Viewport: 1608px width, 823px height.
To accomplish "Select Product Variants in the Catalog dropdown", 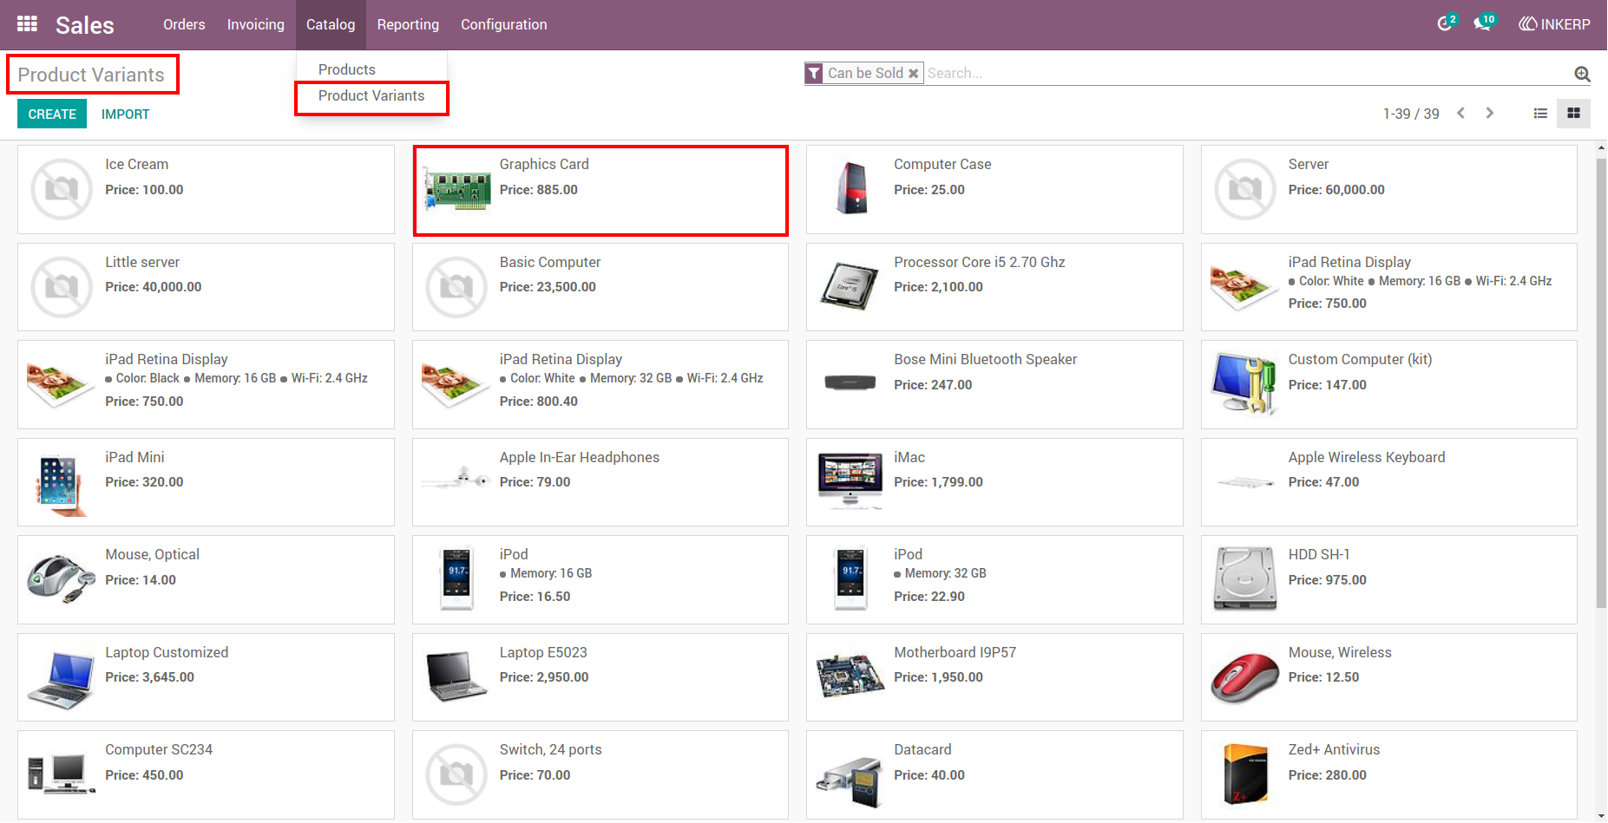I will tap(371, 96).
